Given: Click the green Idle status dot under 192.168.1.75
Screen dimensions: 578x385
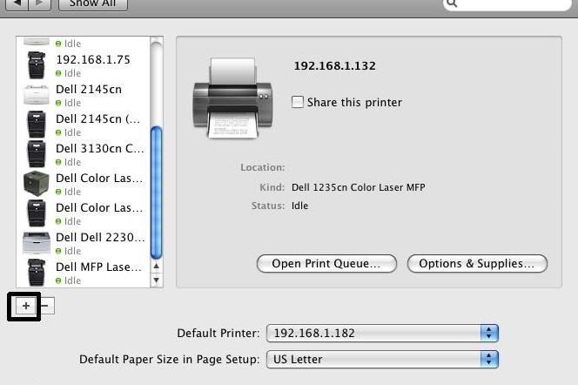Looking at the screenshot, I should tap(58, 73).
